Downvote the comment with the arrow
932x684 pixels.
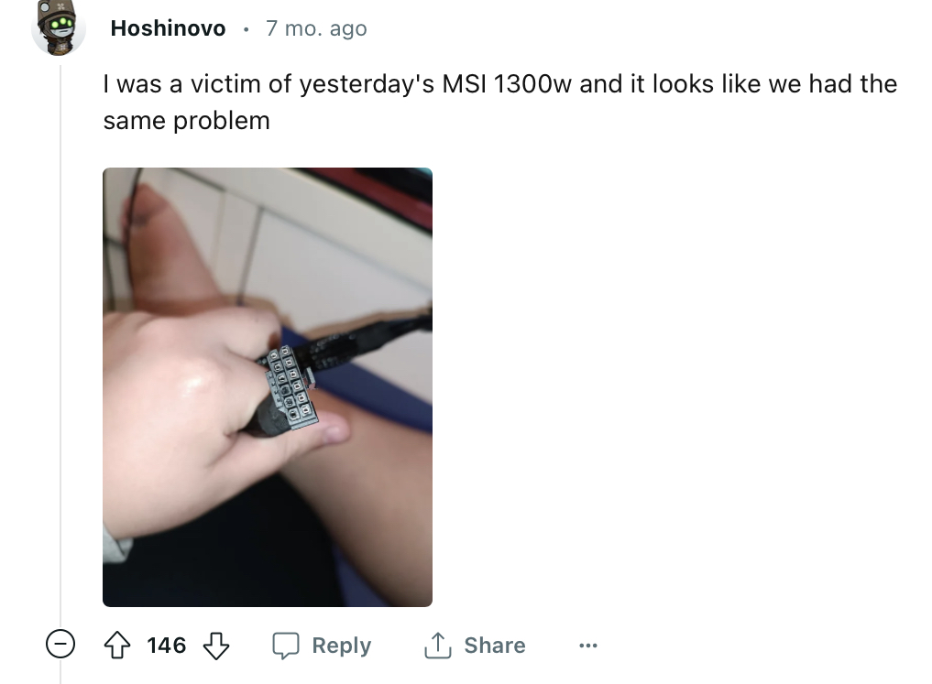click(x=216, y=646)
